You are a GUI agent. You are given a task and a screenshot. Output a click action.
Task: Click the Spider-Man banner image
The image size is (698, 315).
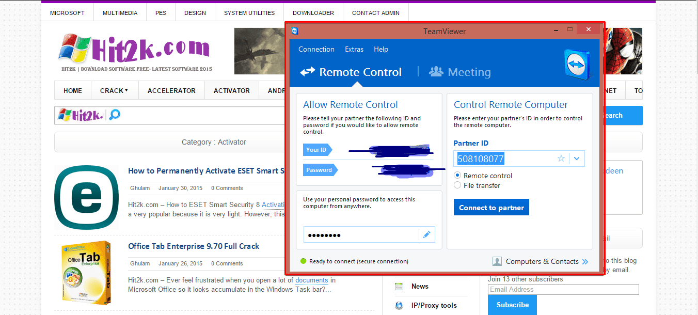624,51
